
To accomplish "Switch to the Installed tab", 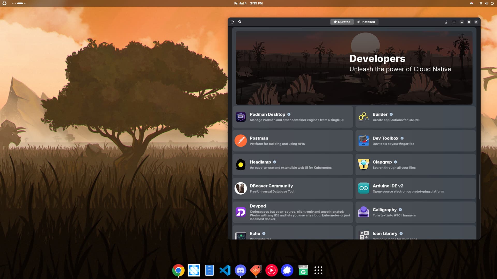I will click(x=366, y=22).
